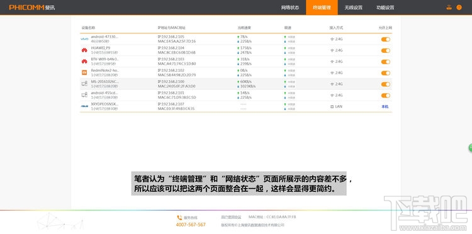Click the Wi-Fi 2.4G icon for RedmiNote2
The image size is (472, 234).
pos(332,73)
